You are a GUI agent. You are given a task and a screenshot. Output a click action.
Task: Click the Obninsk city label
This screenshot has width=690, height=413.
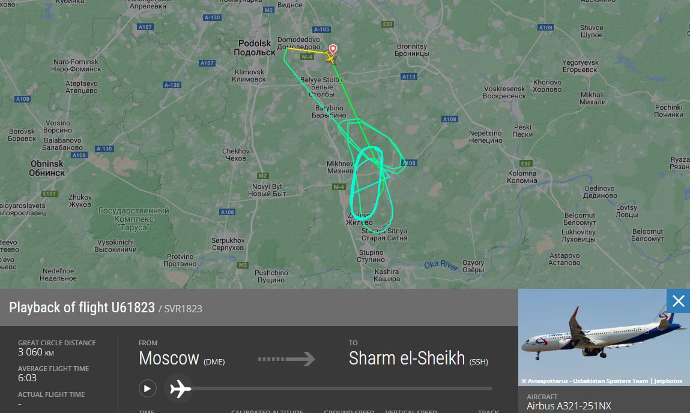coord(47,168)
